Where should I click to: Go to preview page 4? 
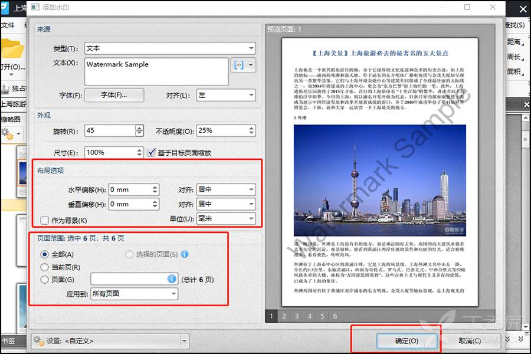click(x=309, y=316)
